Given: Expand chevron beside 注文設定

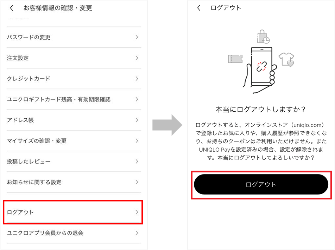Looking at the screenshot, I should 137,58.
